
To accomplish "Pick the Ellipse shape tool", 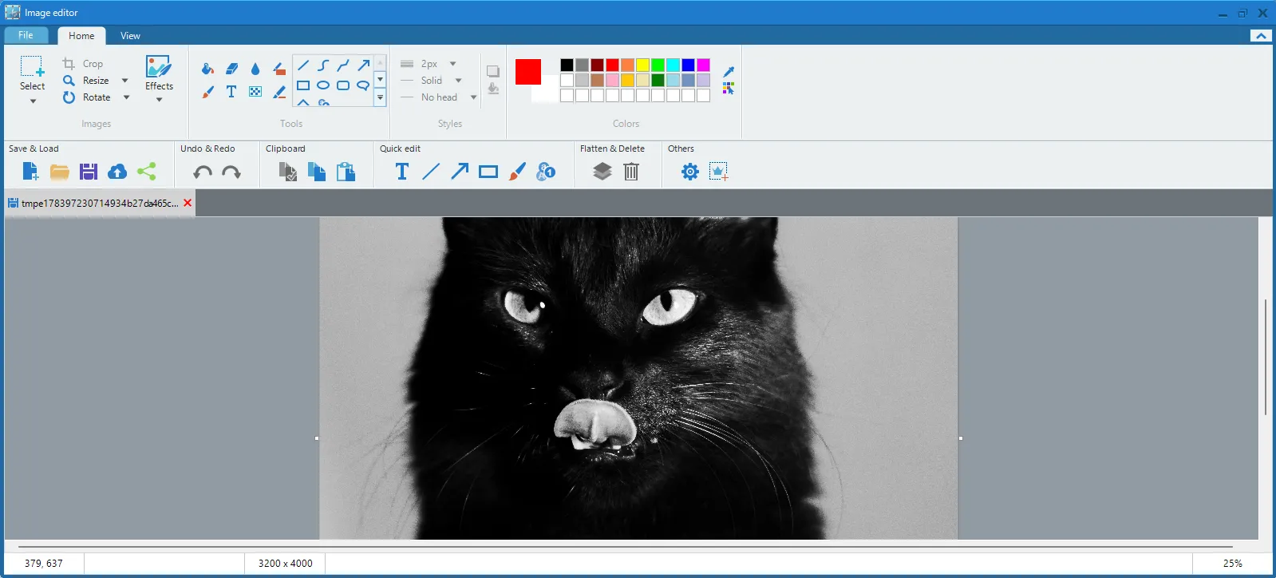I will [323, 85].
